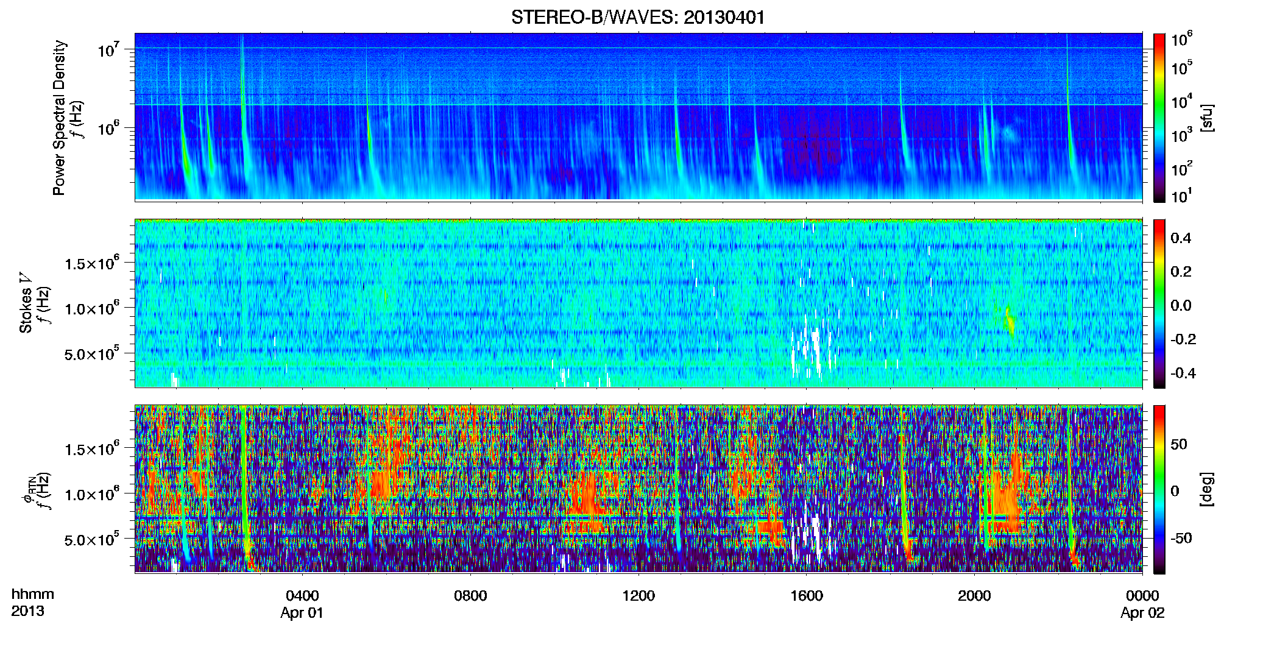This screenshot has width=1277, height=658.
Task: Click the Stokes V spectrogram panel
Action: click(638, 303)
